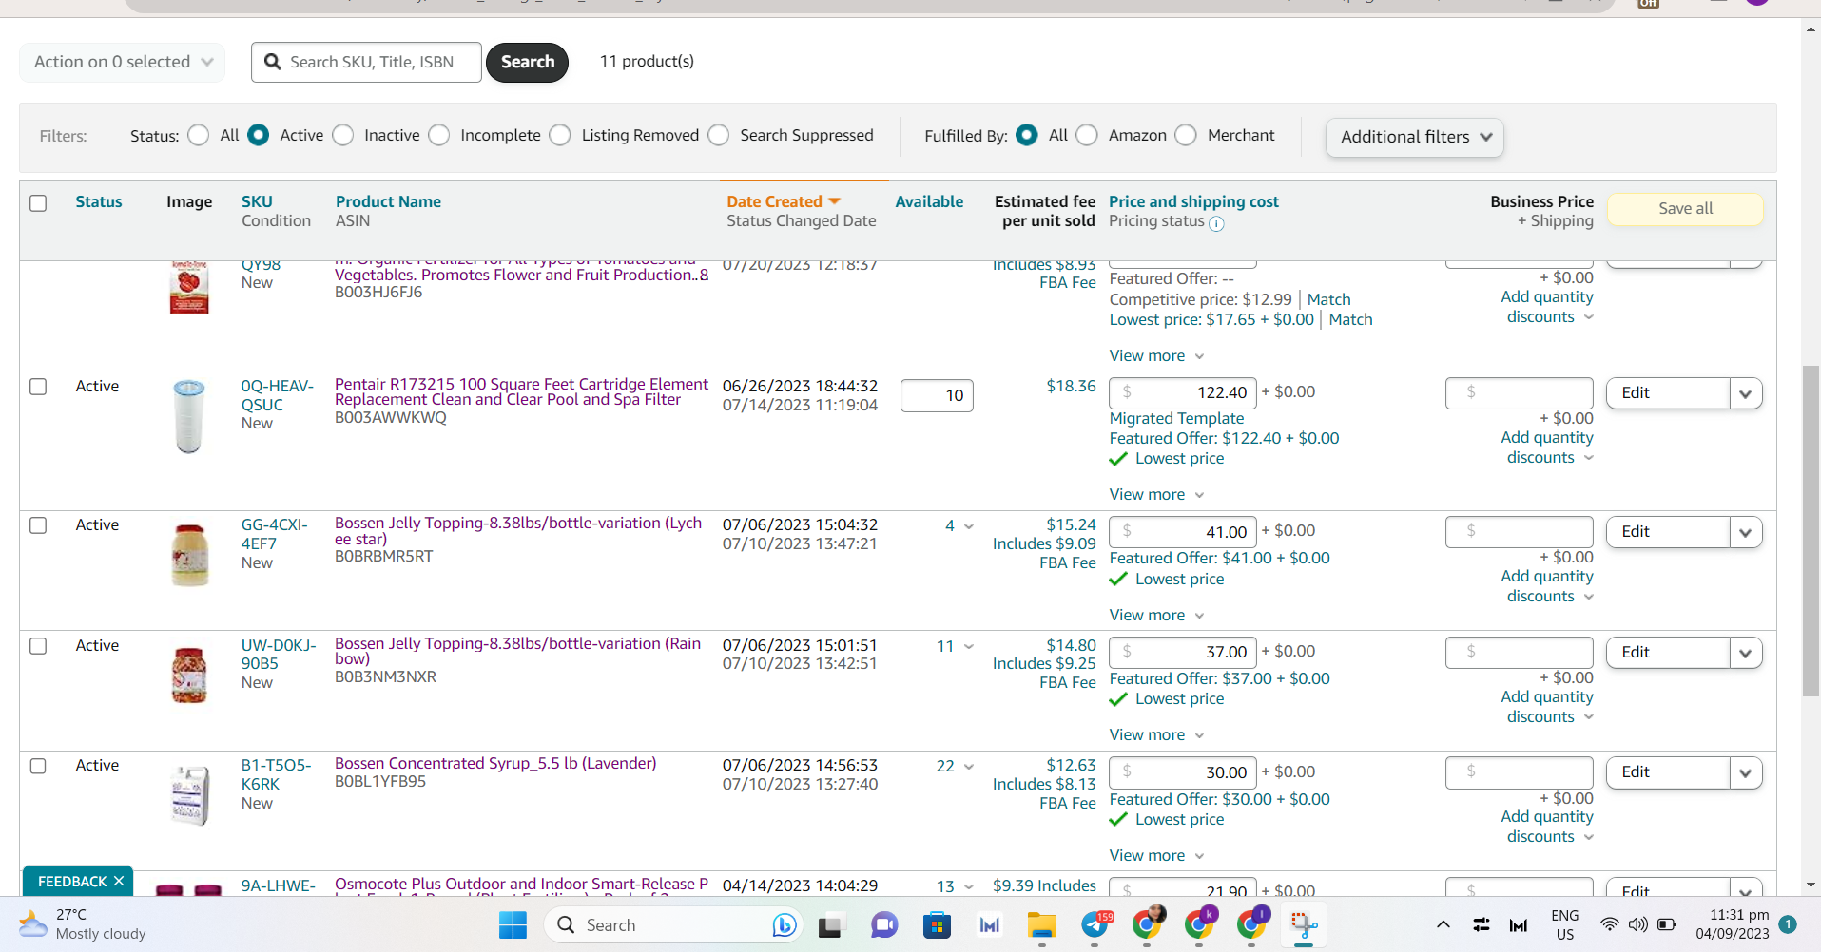Open the weather widget on the taskbar
Screen dimensions: 1821x952
pos(83,924)
